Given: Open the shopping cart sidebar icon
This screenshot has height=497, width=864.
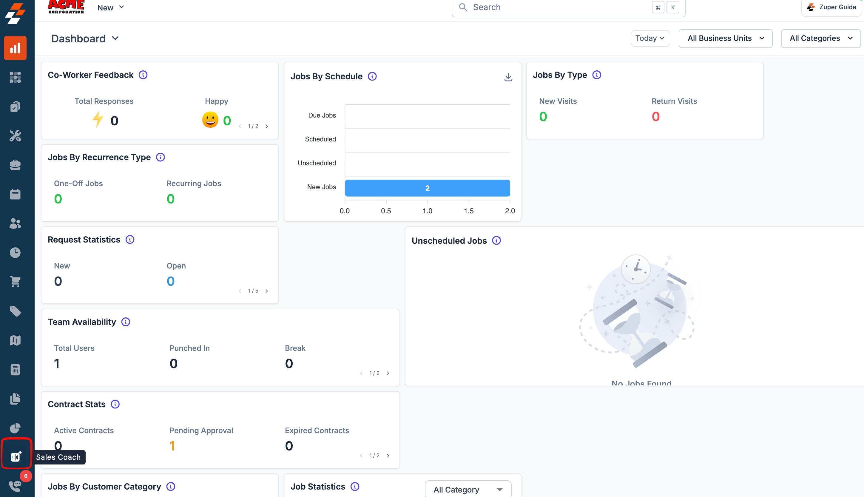Looking at the screenshot, I should click(15, 282).
